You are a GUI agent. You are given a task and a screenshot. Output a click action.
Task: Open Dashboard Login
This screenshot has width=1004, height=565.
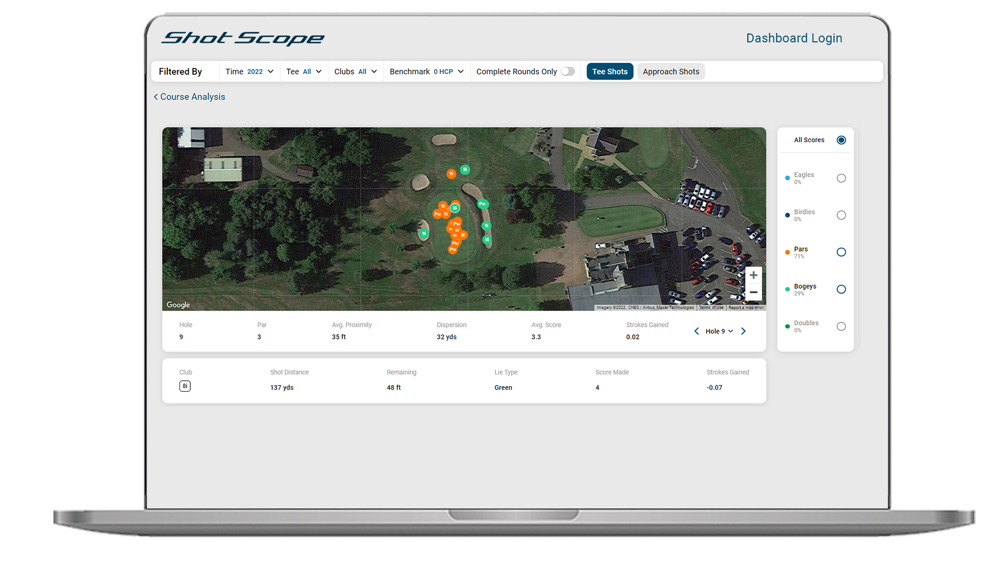[x=794, y=38]
